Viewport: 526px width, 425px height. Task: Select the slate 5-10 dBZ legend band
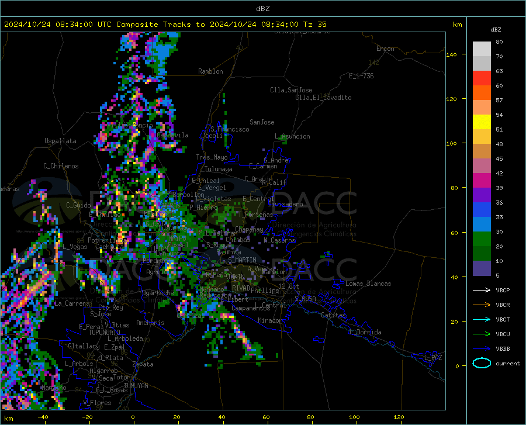(482, 268)
